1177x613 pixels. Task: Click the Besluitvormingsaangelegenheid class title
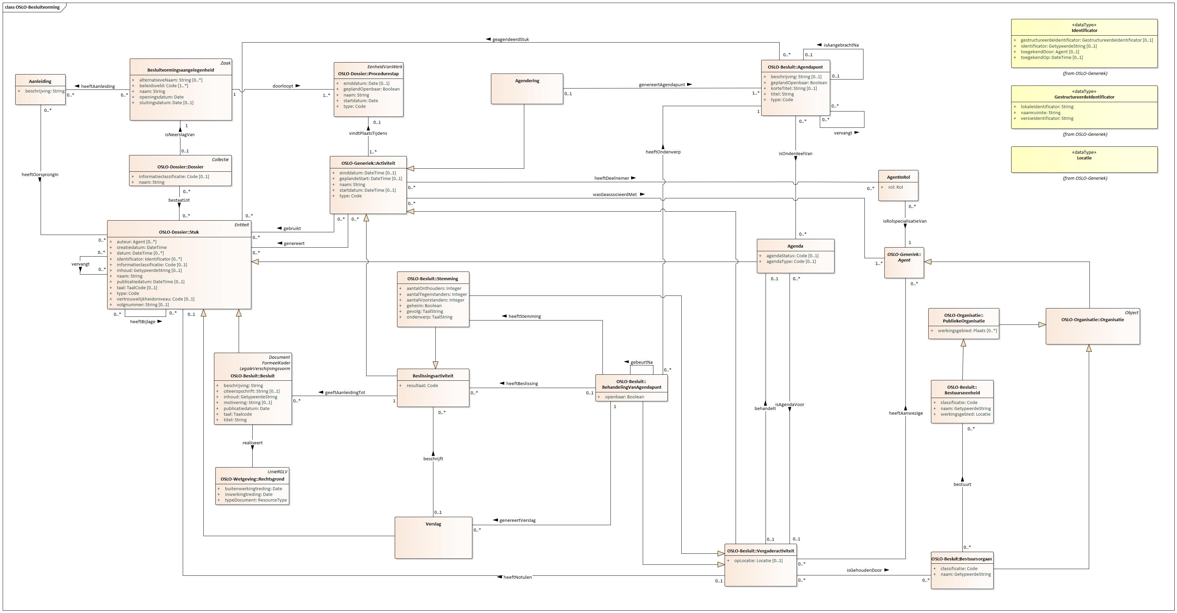(180, 70)
